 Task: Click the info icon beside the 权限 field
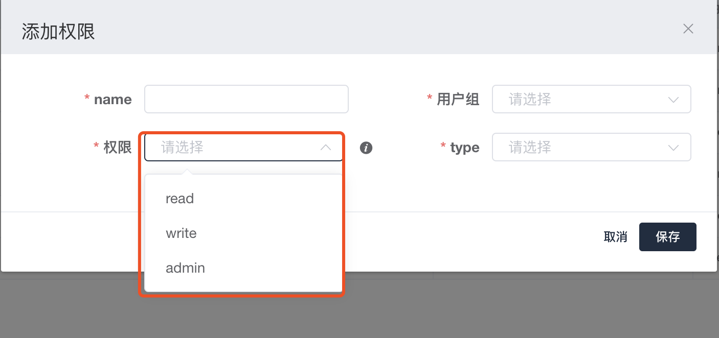click(366, 148)
